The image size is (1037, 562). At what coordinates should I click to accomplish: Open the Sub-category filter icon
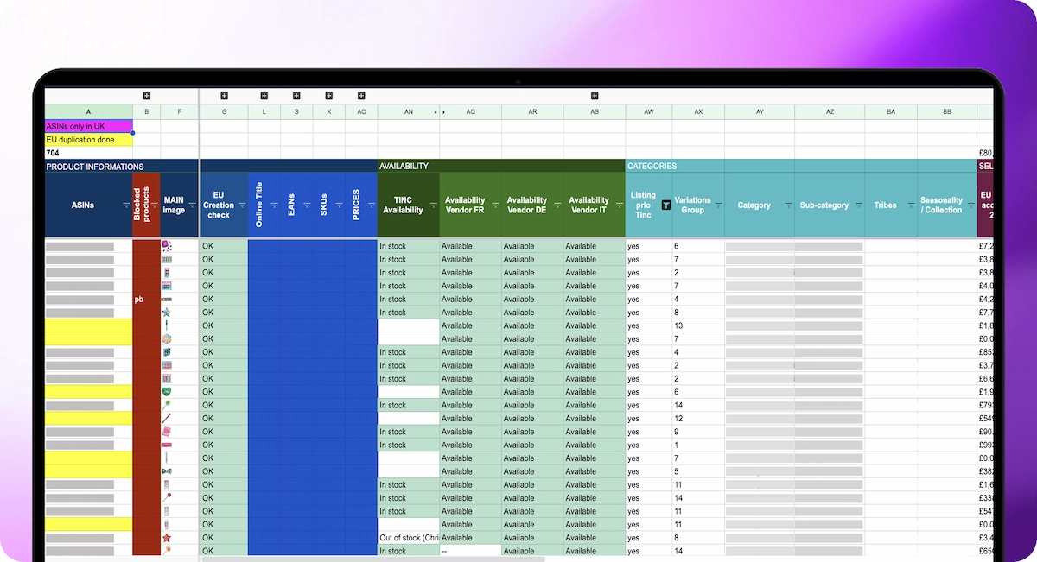point(858,205)
